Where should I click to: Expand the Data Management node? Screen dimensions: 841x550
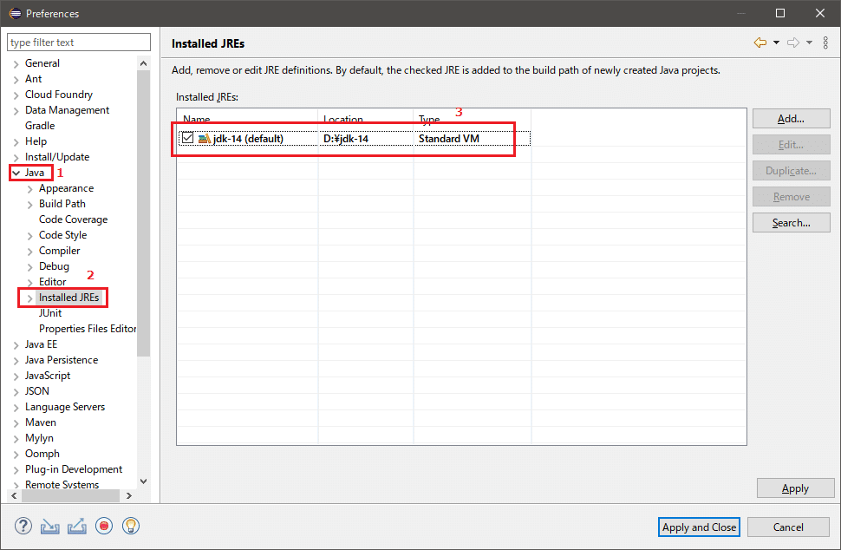click(16, 110)
